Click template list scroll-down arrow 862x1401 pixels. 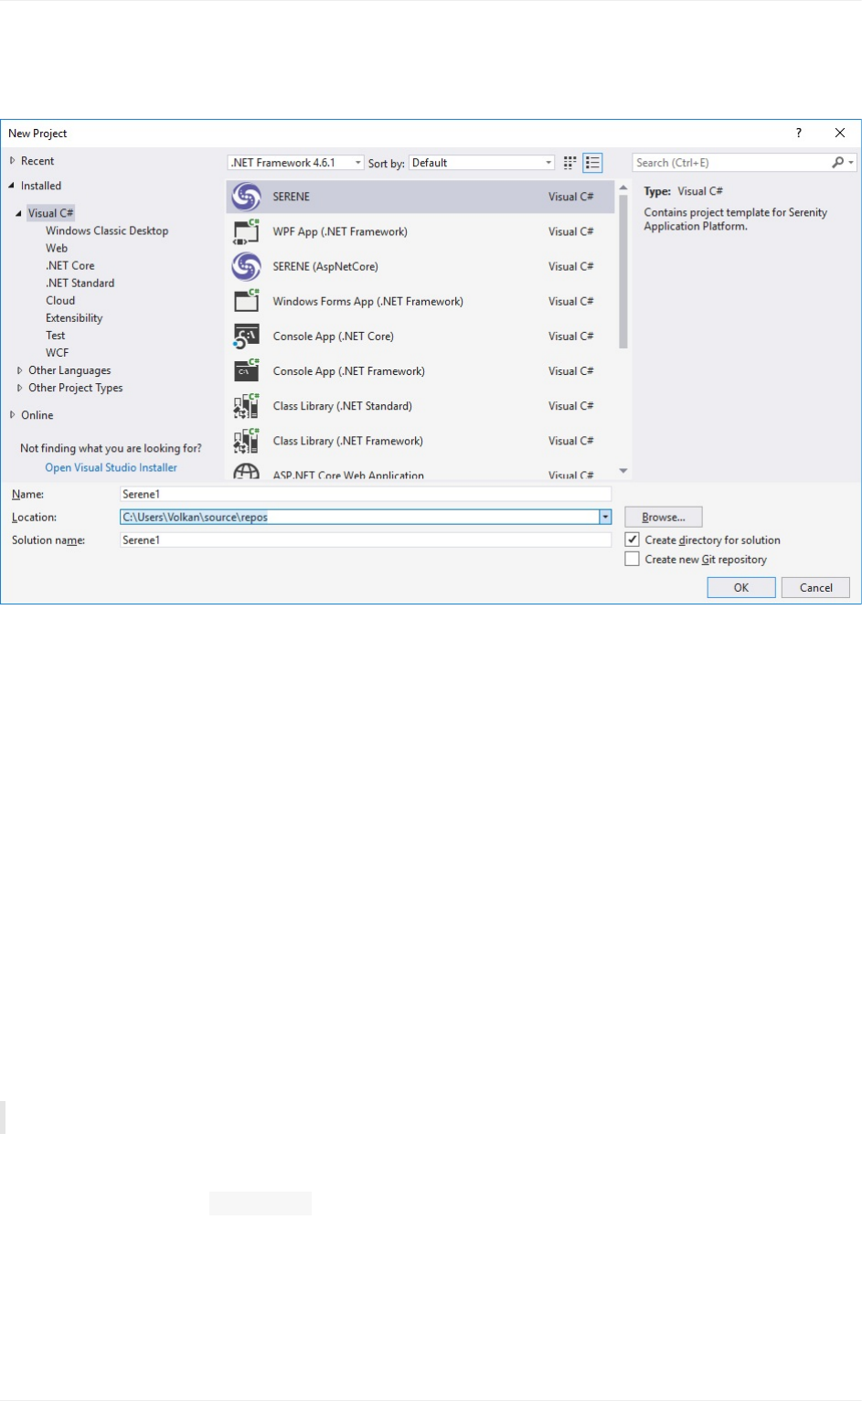click(x=623, y=471)
